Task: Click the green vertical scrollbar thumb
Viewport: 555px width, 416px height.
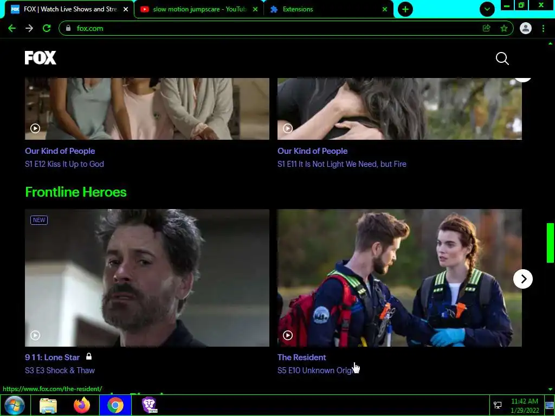Action: click(x=550, y=243)
